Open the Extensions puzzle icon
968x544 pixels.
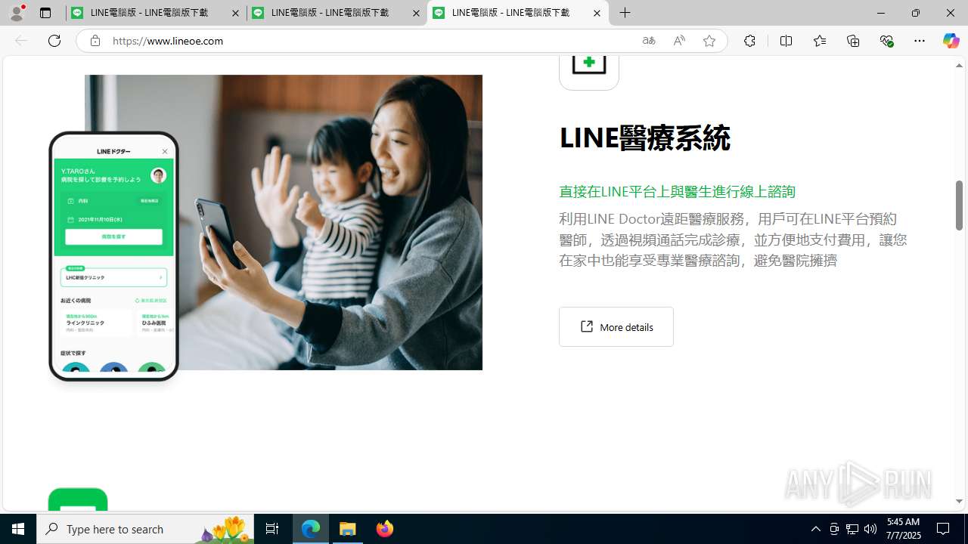click(749, 41)
